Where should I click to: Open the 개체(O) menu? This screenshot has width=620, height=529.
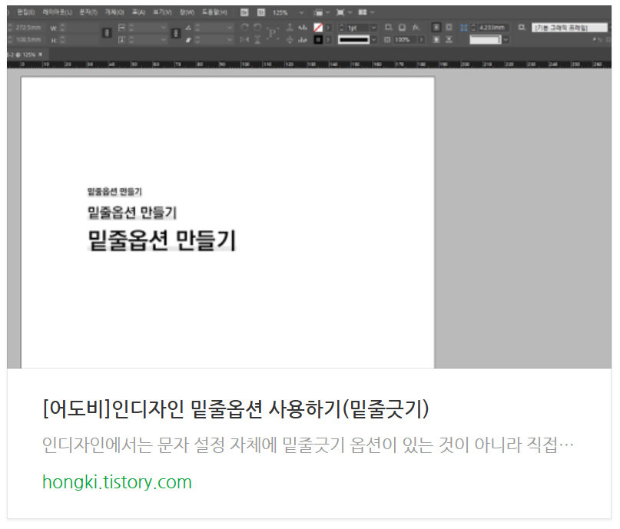point(114,12)
